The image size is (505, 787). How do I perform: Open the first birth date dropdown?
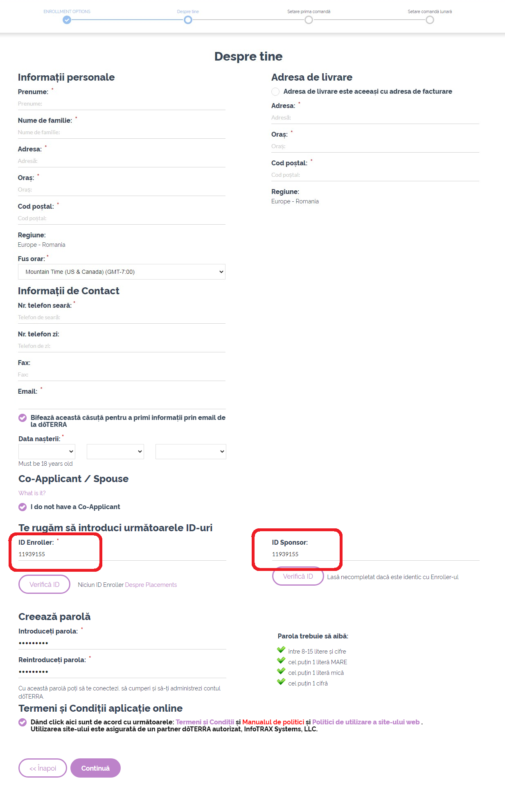point(47,451)
